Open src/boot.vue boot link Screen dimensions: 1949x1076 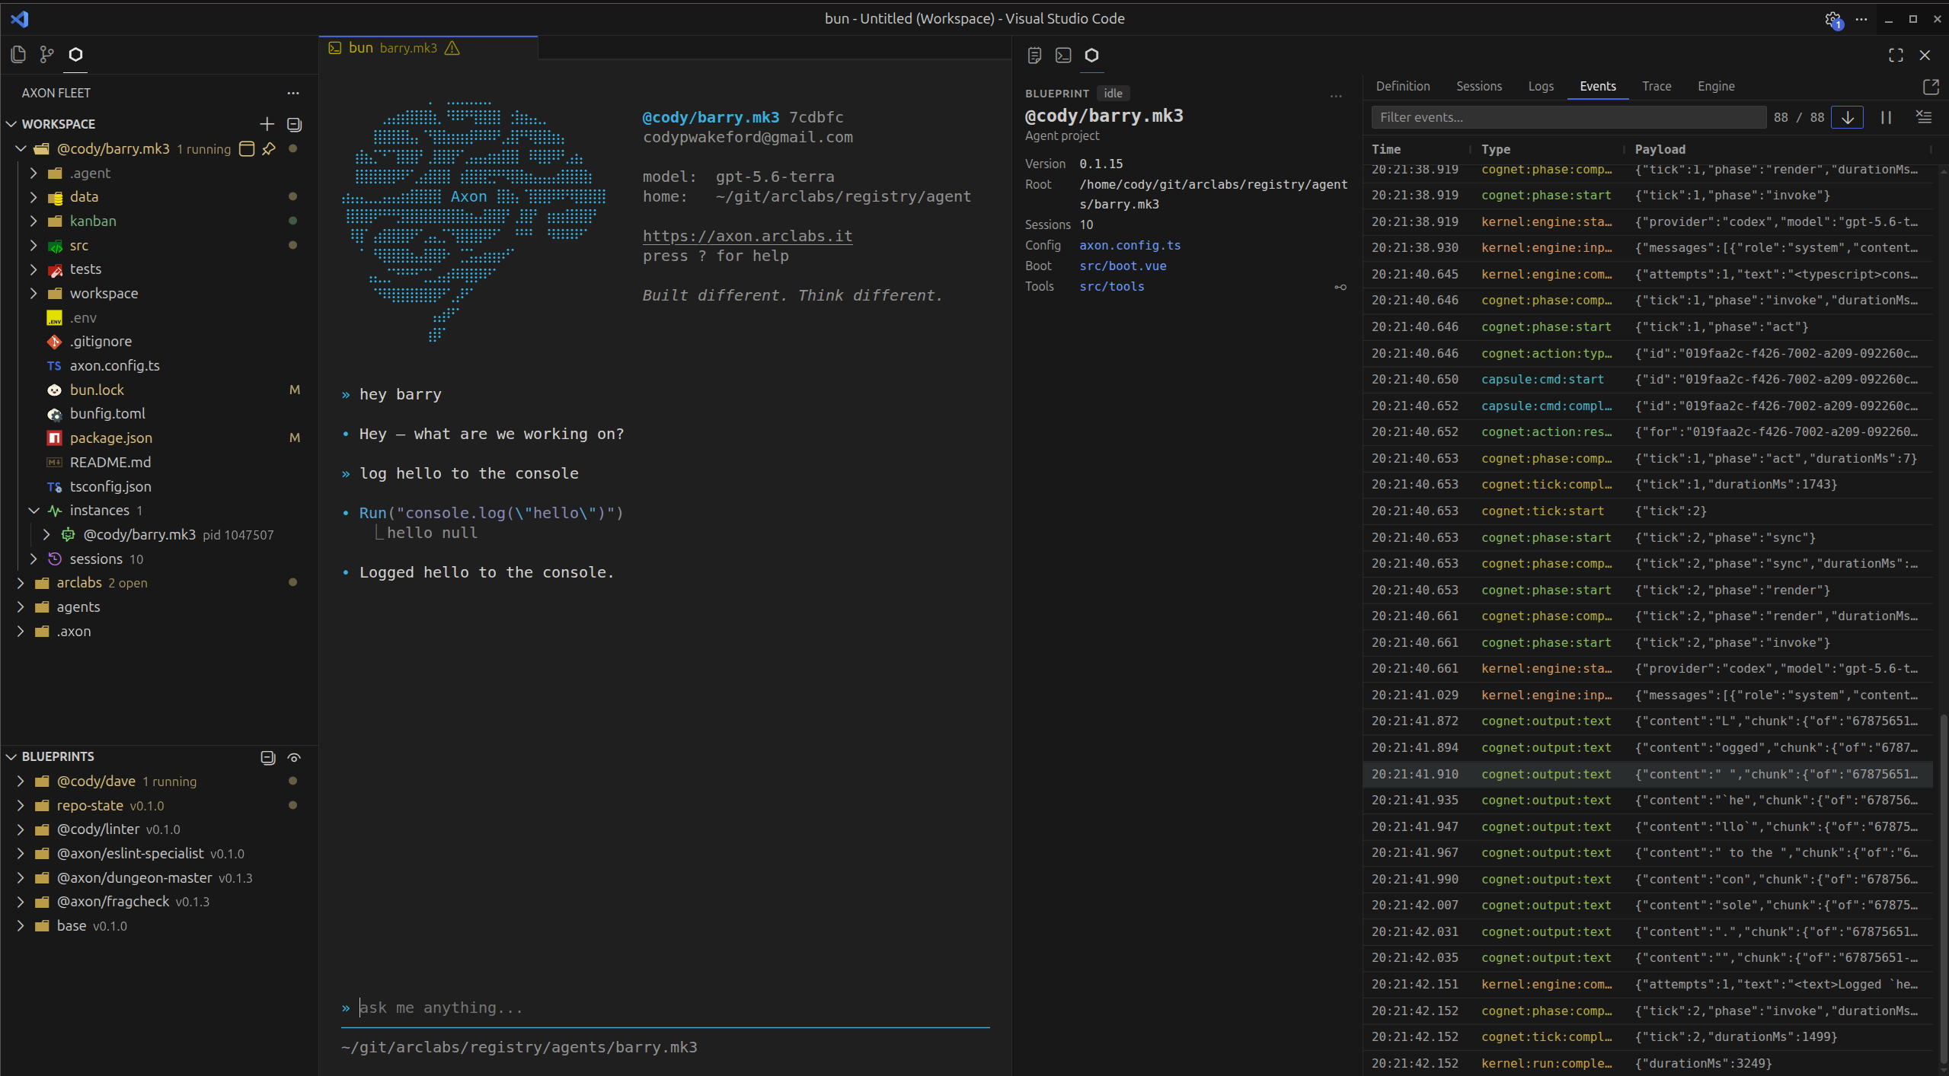coord(1123,266)
